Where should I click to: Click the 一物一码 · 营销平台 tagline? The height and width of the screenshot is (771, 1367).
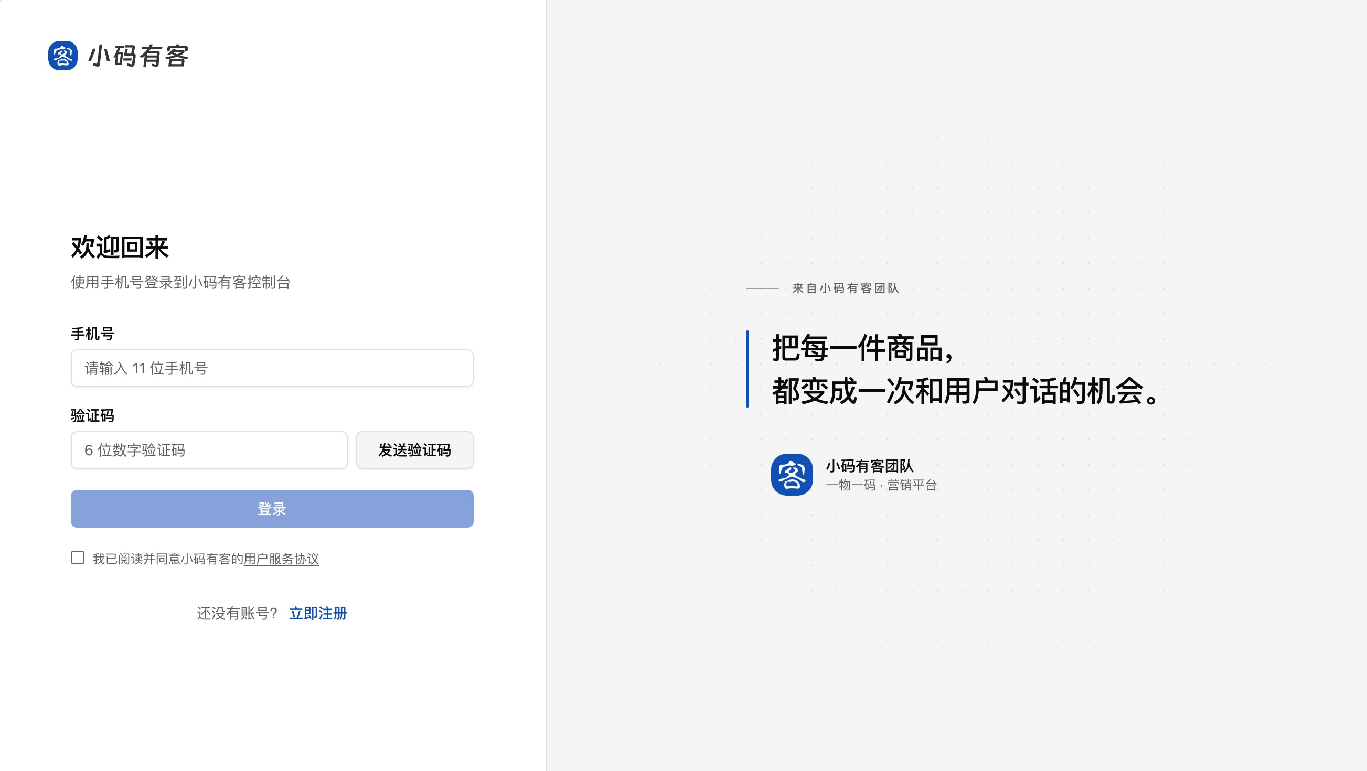(881, 485)
